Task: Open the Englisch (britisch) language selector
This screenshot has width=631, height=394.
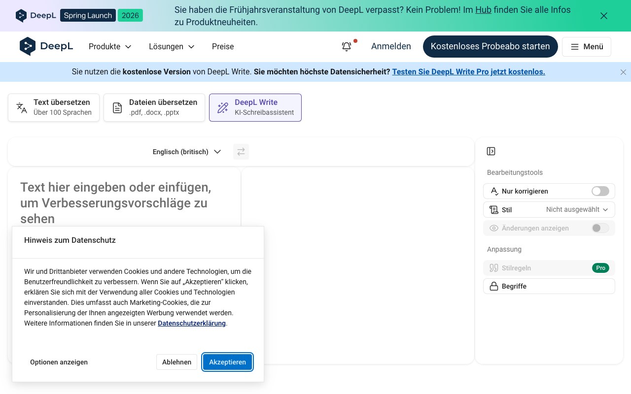Action: coord(187,152)
